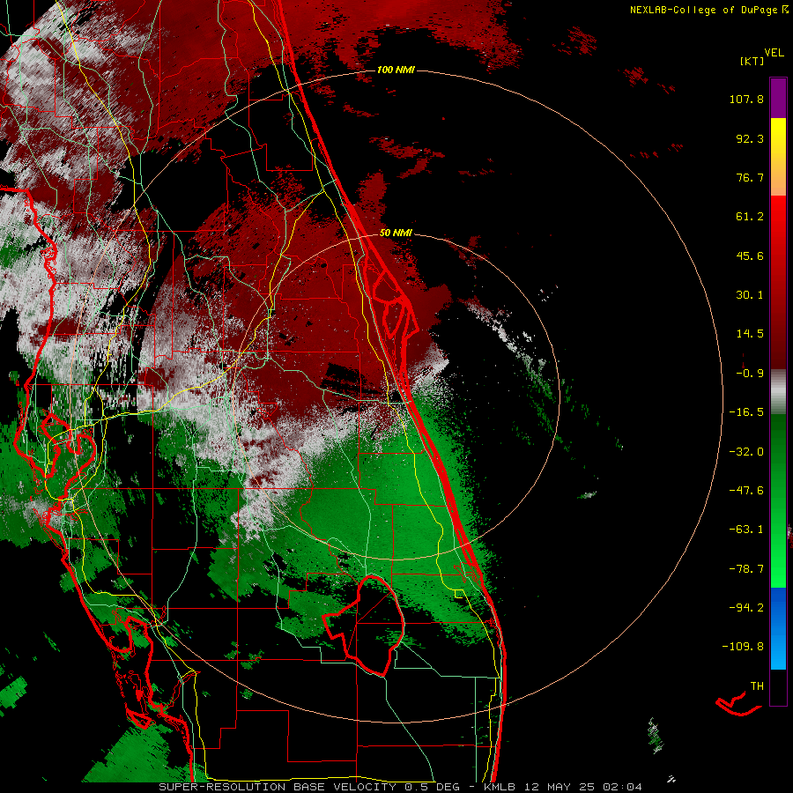Click the 30.1 scale value
This screenshot has width=793, height=793.
point(750,295)
